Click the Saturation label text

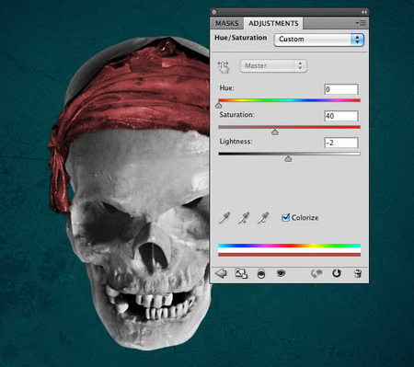pyautogui.click(x=236, y=115)
